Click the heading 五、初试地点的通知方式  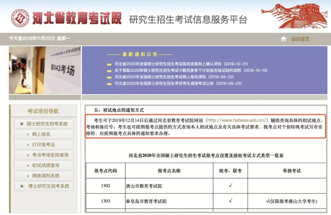[119, 110]
